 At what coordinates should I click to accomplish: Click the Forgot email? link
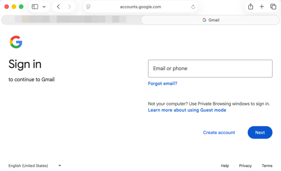[x=162, y=83]
